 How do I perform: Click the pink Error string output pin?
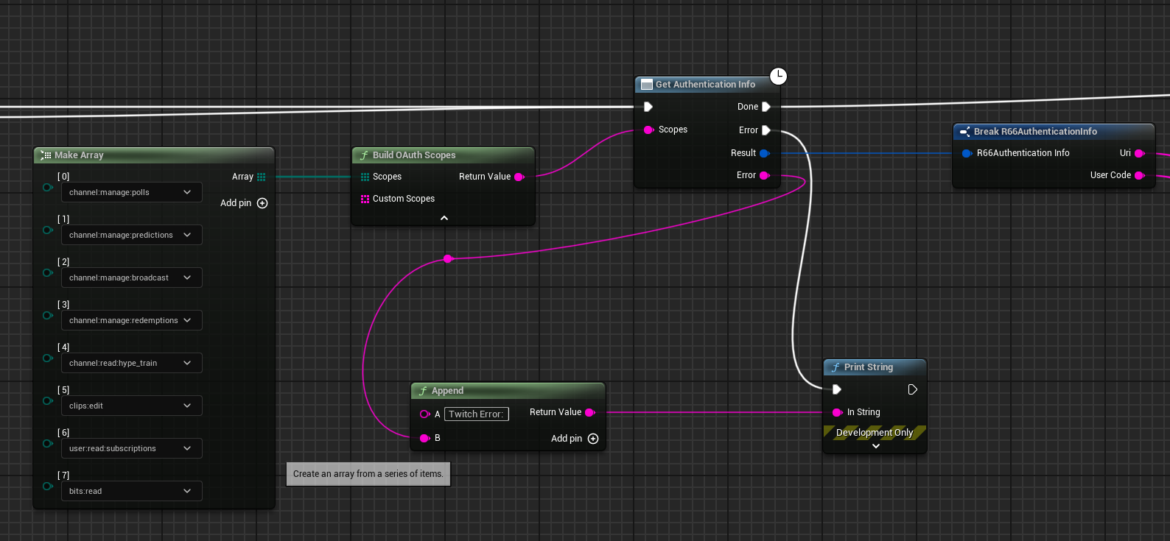[764, 175]
